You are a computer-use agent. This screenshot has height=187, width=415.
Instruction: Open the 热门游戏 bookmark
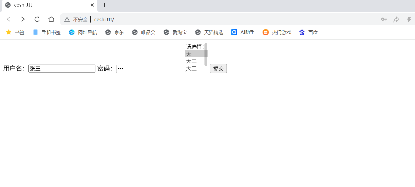[x=277, y=32]
